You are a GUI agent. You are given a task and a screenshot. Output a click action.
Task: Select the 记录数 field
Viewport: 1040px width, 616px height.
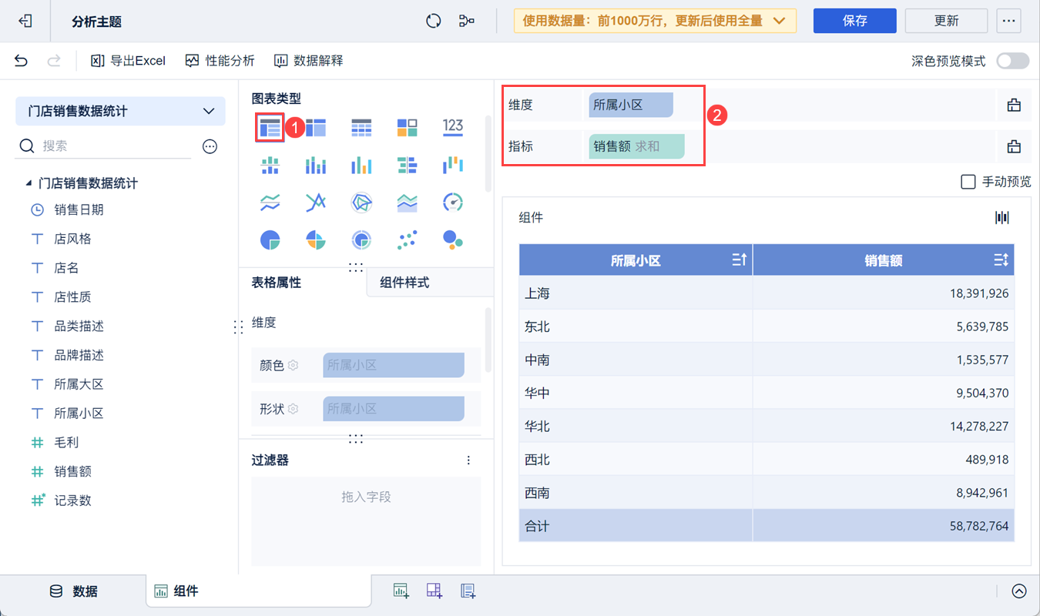point(72,500)
